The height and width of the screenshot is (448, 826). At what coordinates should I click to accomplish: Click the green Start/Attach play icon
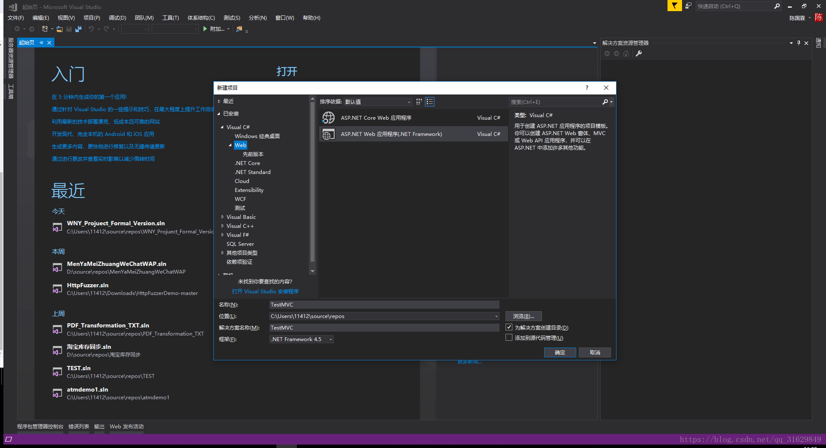pyautogui.click(x=205, y=29)
